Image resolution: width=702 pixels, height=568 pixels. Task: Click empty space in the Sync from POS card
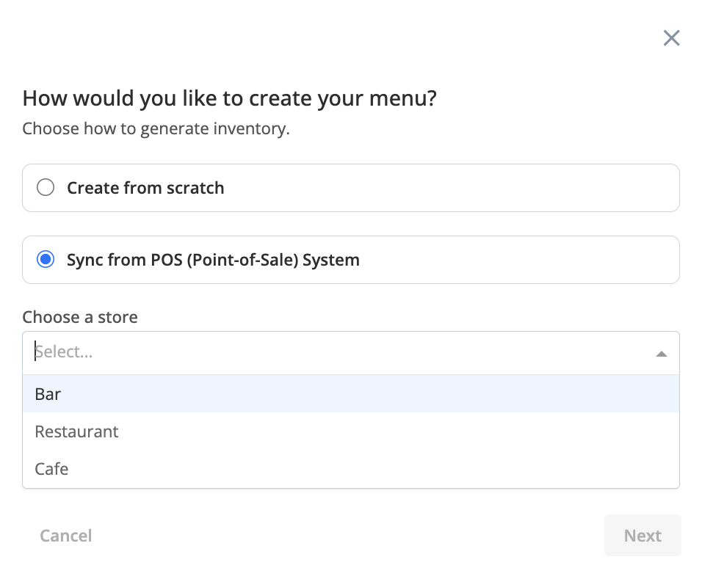click(x=514, y=260)
